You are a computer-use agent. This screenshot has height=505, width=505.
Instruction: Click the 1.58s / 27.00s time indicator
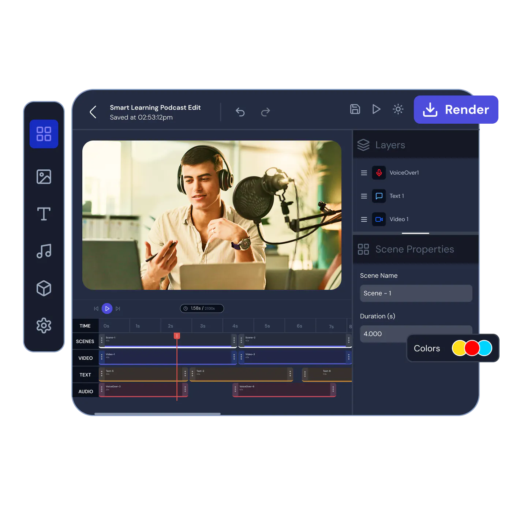202,308
